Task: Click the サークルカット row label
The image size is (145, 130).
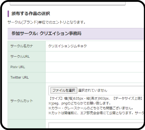Action: (22, 101)
